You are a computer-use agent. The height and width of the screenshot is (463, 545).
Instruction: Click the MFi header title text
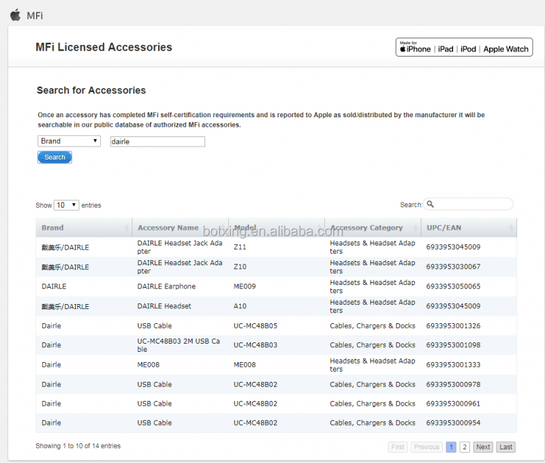click(35, 16)
